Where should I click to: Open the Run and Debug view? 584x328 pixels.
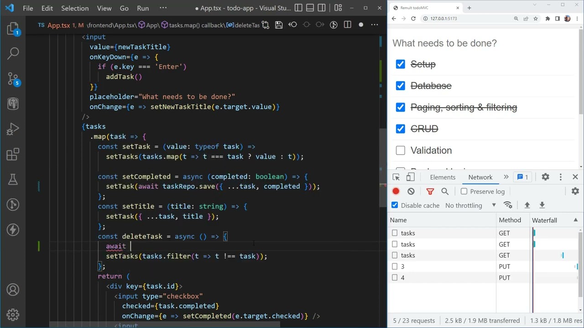pyautogui.click(x=13, y=129)
